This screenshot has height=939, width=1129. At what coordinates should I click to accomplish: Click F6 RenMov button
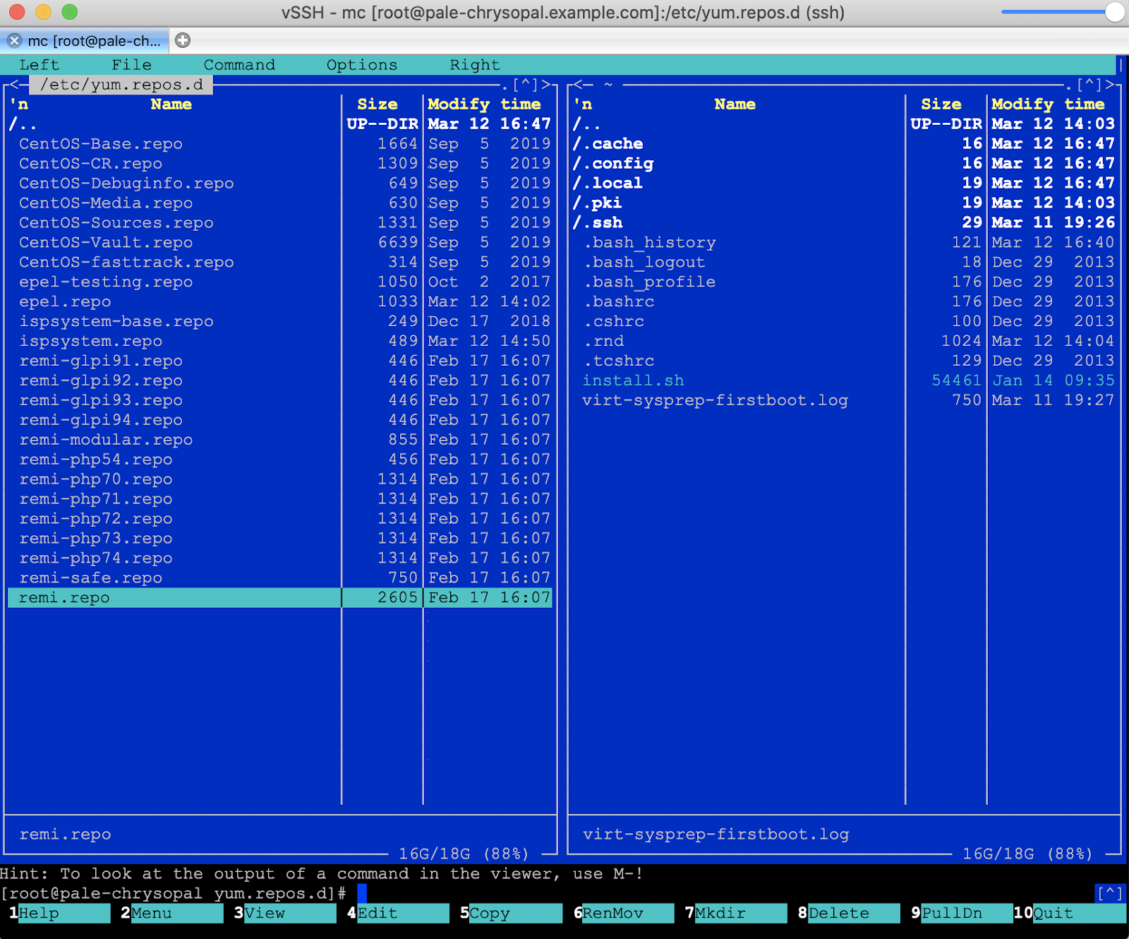(624, 913)
